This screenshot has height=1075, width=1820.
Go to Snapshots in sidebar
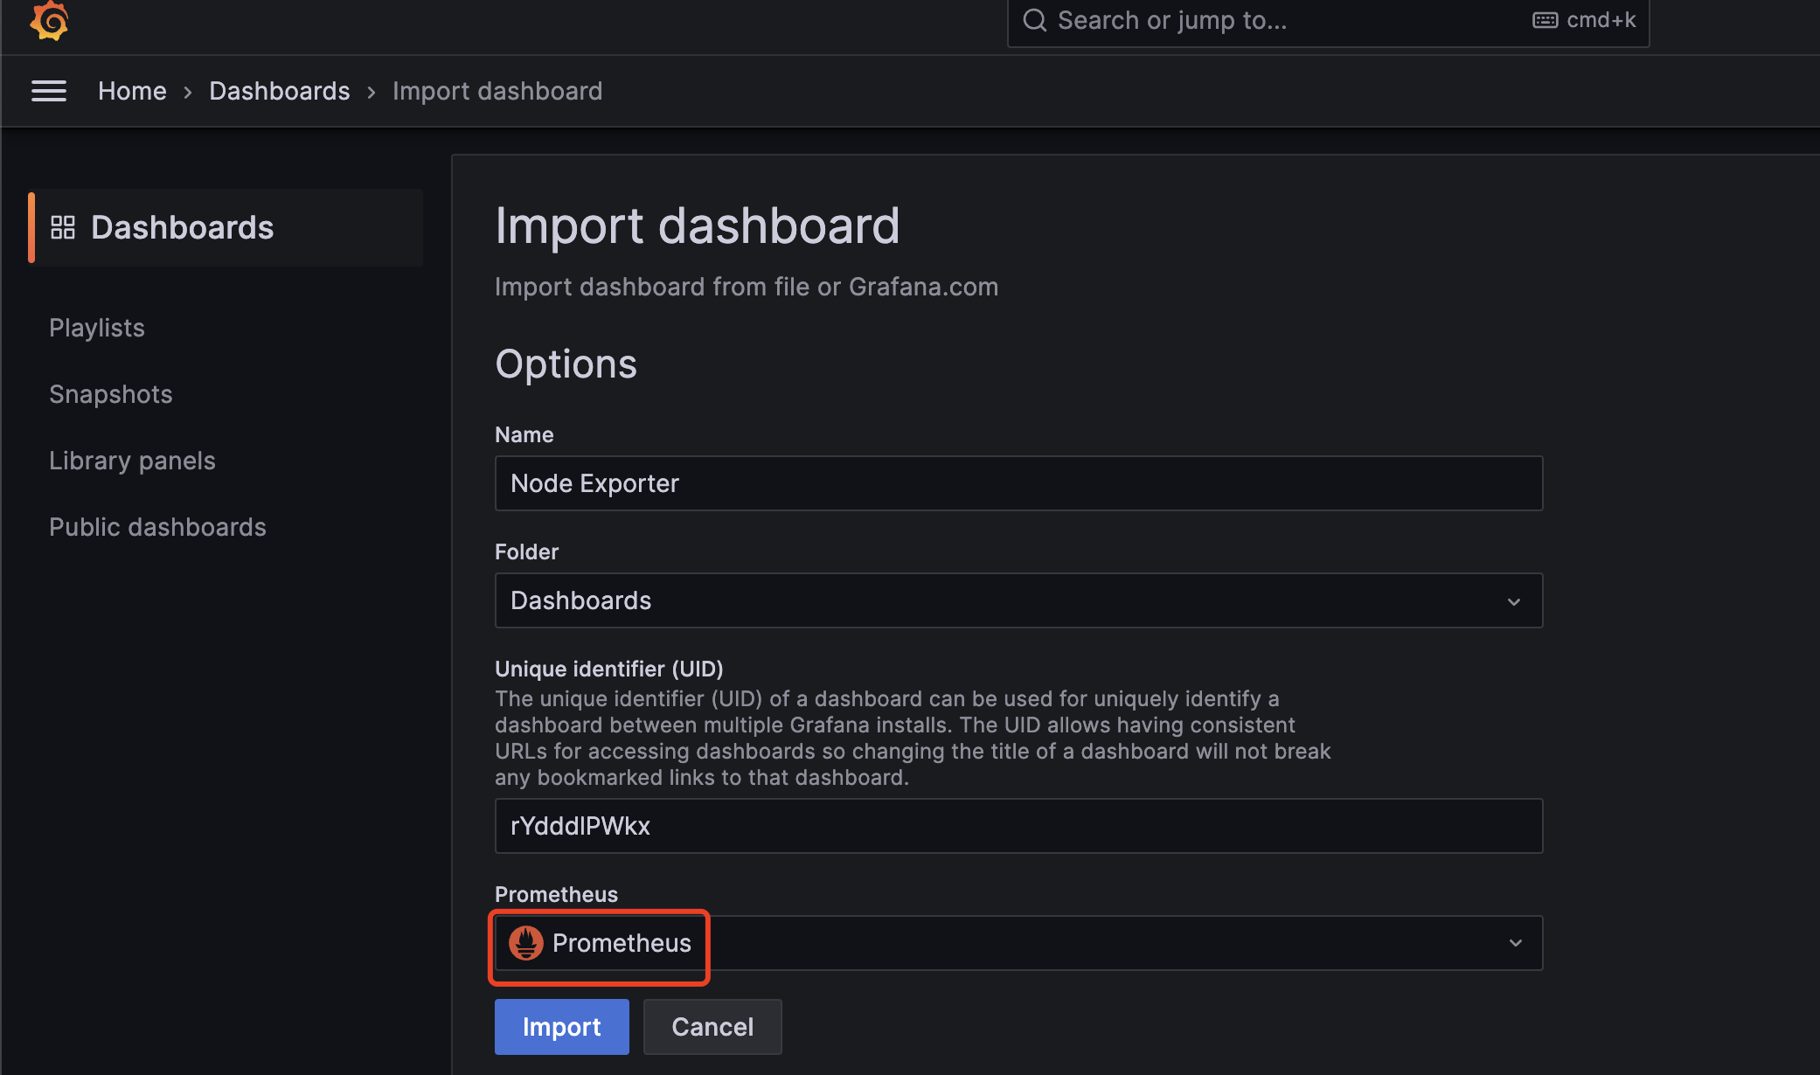pyautogui.click(x=111, y=394)
